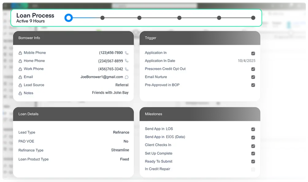
Task: Click the chat icon next to the Email address
Action: (127, 77)
